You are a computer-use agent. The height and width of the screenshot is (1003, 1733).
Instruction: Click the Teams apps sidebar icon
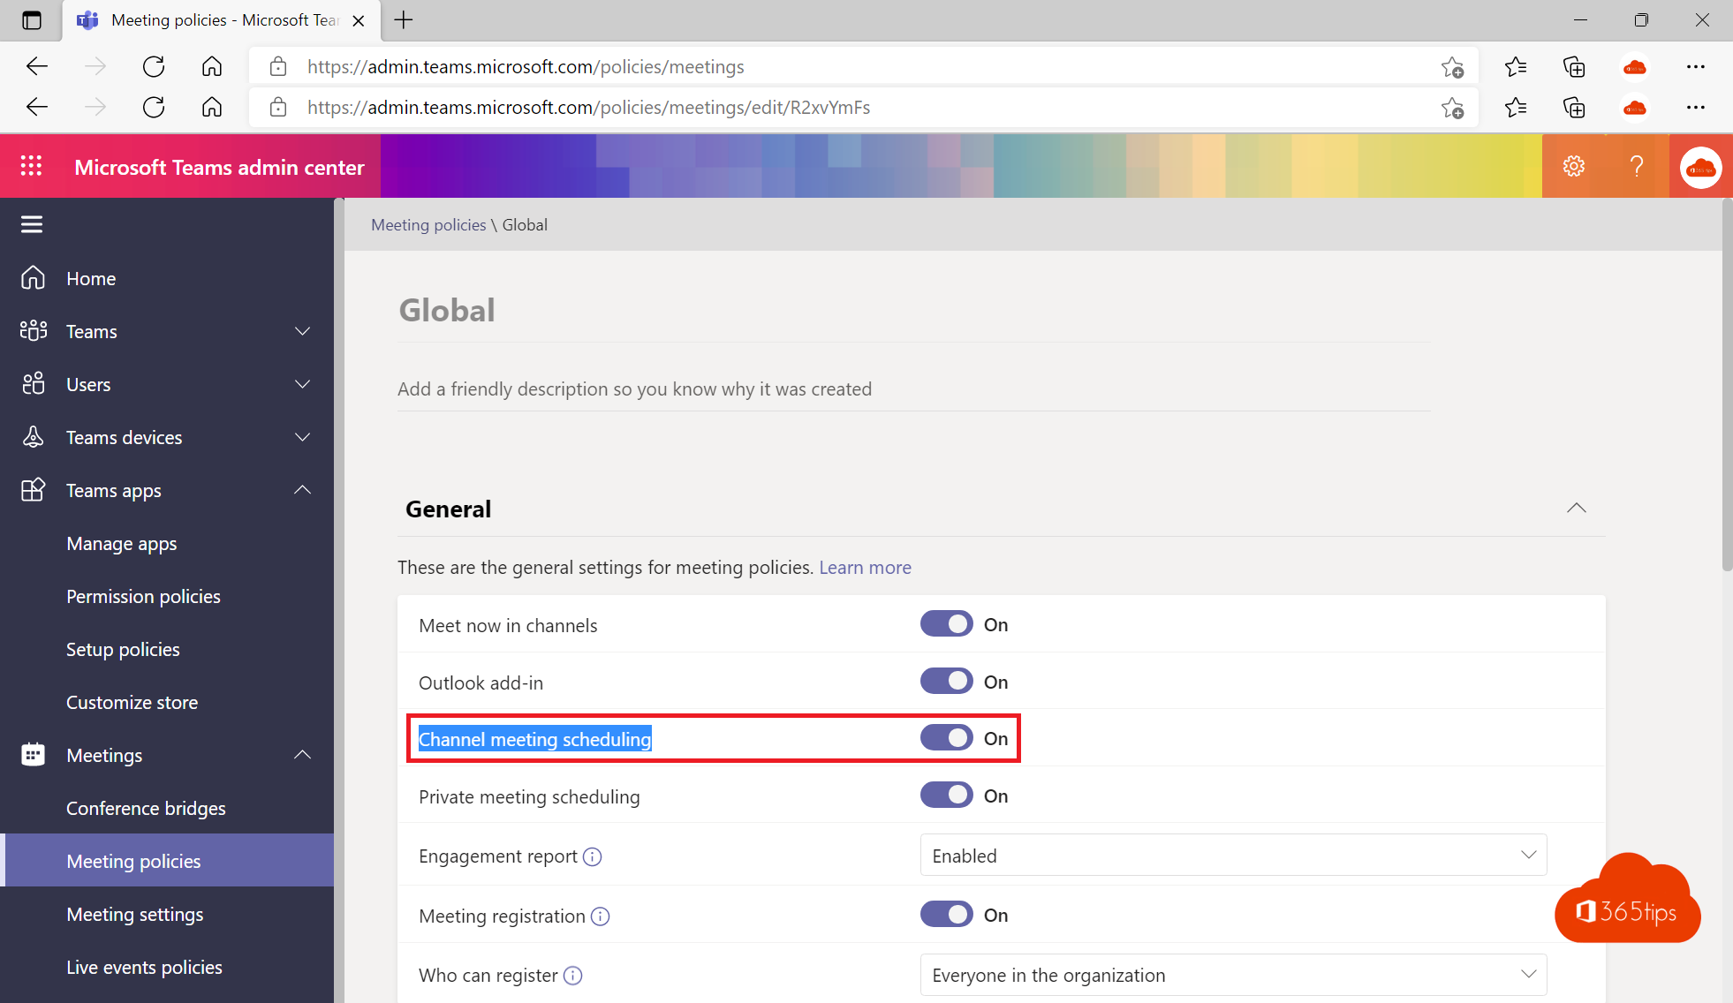33,488
